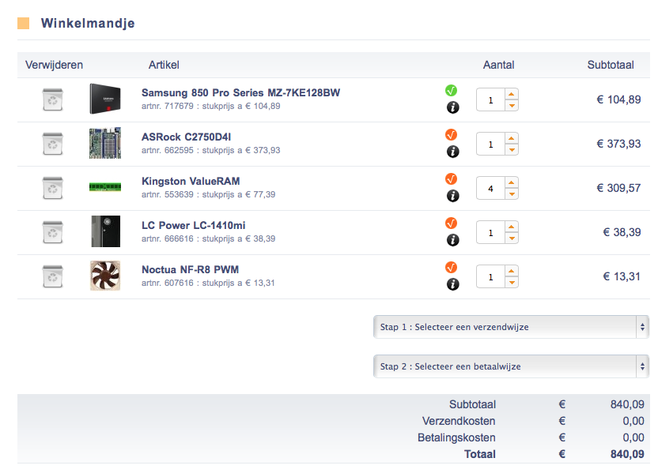Open the payment method dropdown (Stap 2)
658x473 pixels.
[x=511, y=366]
